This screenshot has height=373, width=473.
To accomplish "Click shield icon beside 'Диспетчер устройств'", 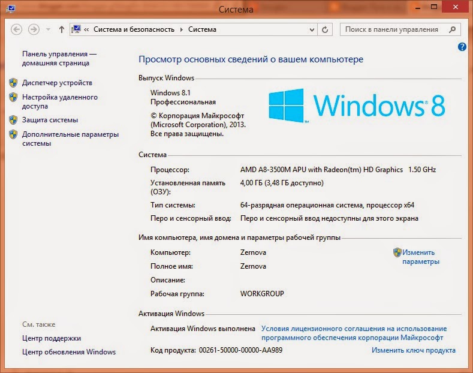I will click(13, 83).
